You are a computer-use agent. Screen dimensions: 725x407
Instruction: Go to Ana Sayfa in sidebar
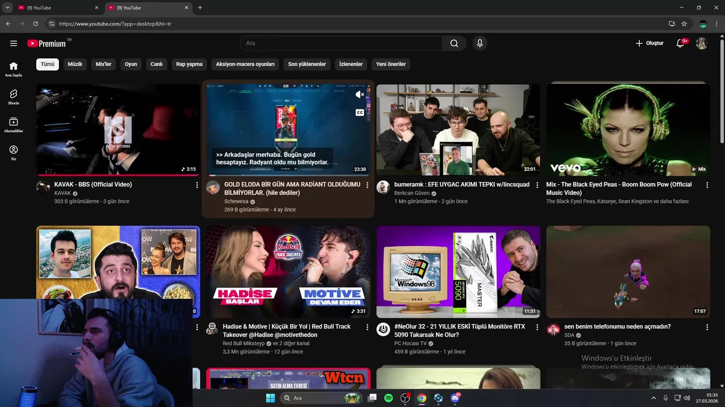point(14,69)
